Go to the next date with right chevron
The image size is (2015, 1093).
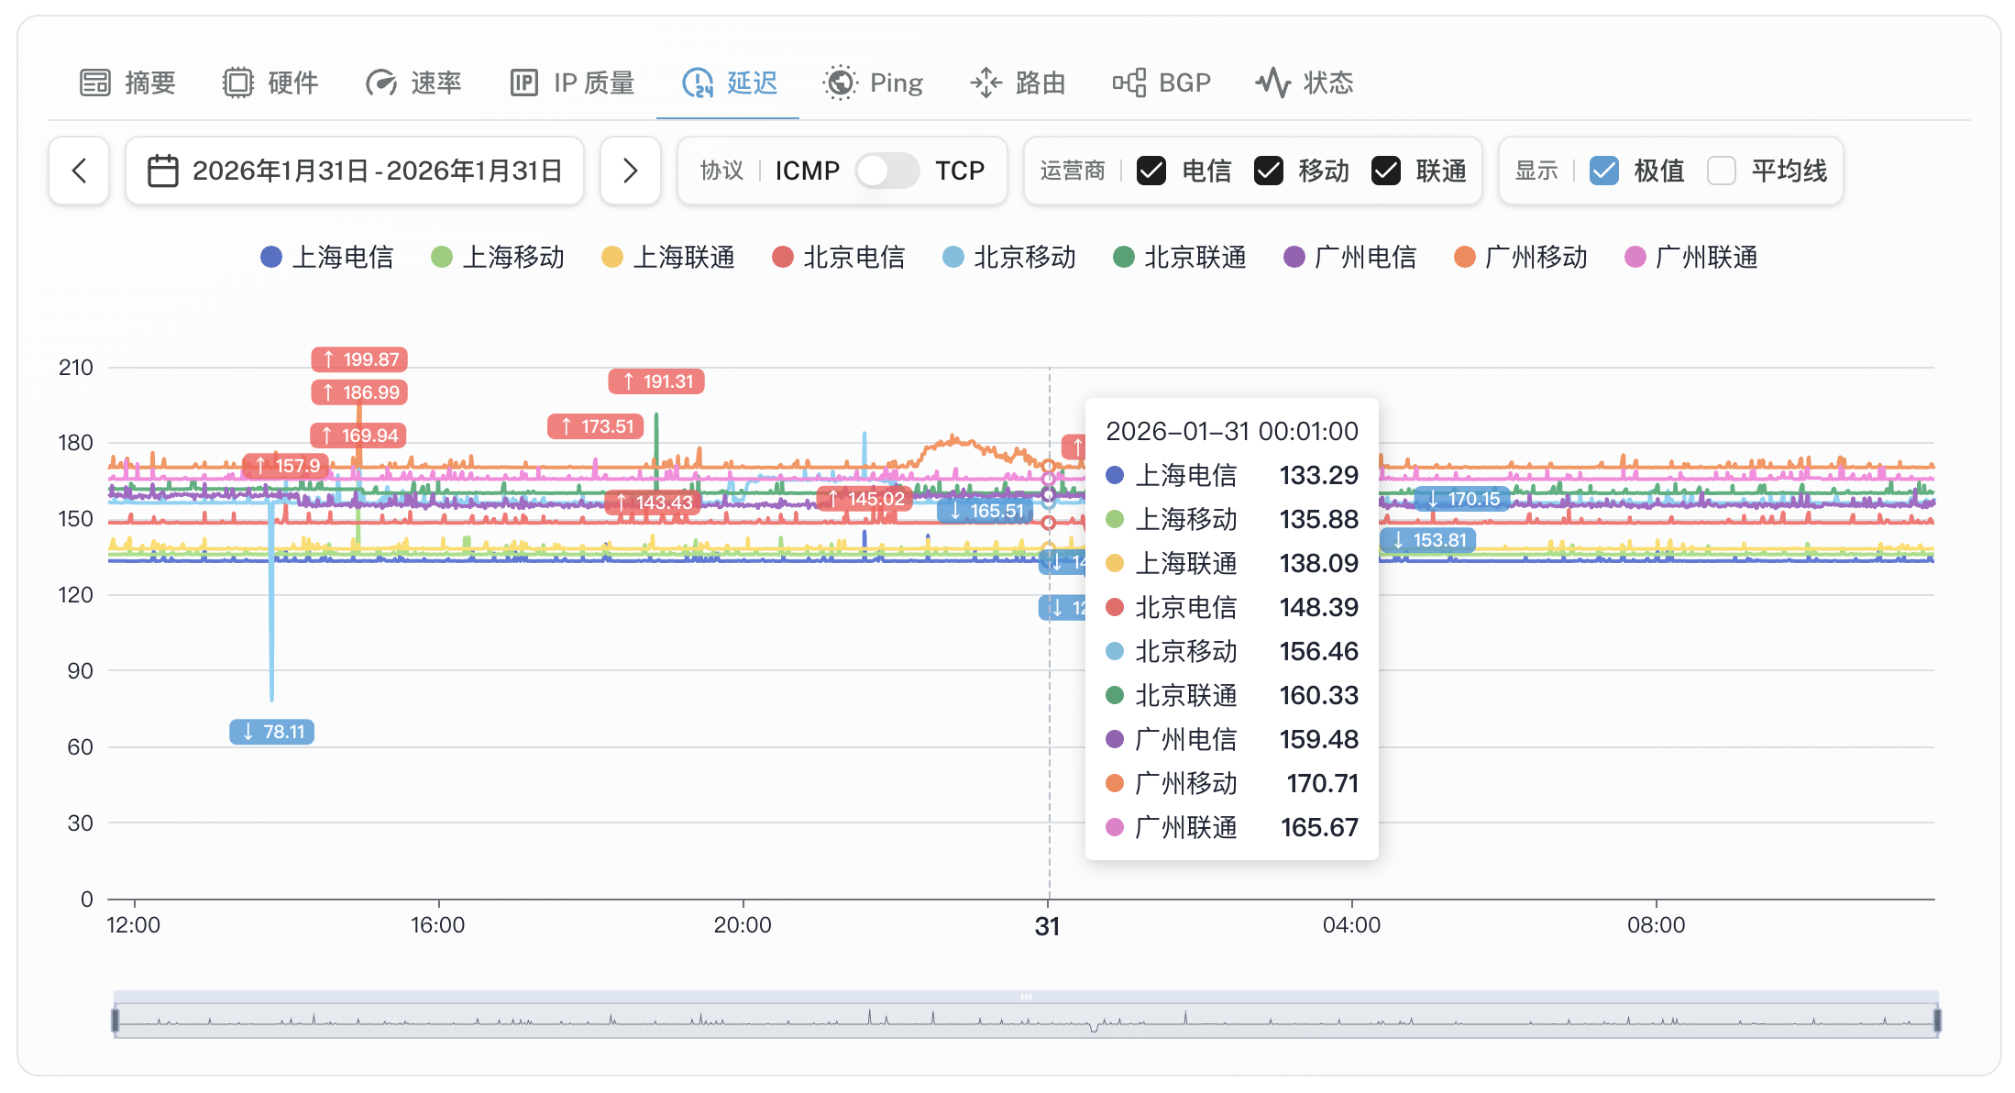[x=630, y=171]
